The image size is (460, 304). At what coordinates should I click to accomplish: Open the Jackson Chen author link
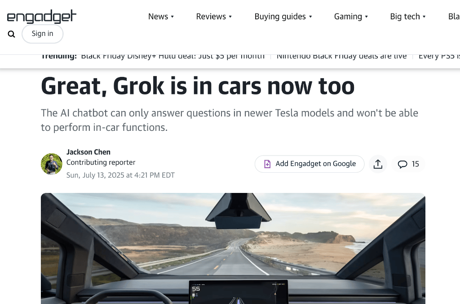click(88, 152)
